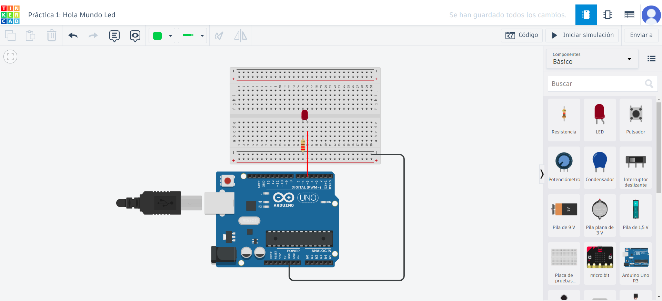662x301 pixels.
Task: Open the Código panel
Action: click(522, 35)
